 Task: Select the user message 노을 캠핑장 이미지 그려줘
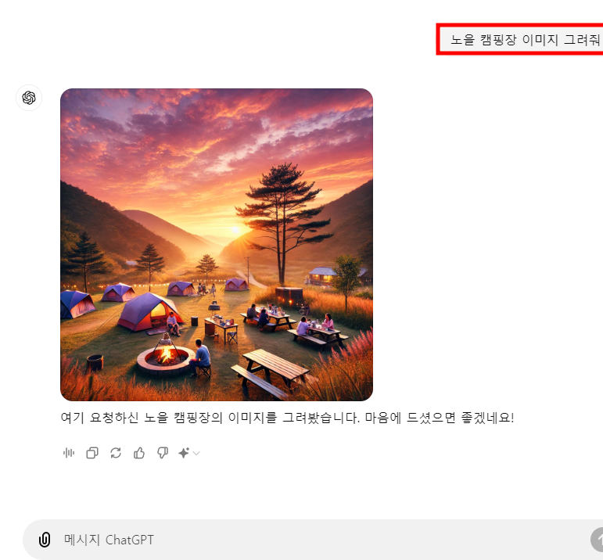pos(526,40)
